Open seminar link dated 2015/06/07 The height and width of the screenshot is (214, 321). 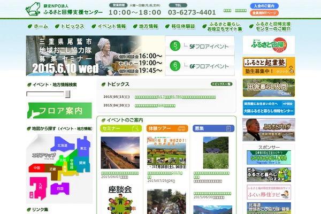pyautogui.click(x=120, y=173)
